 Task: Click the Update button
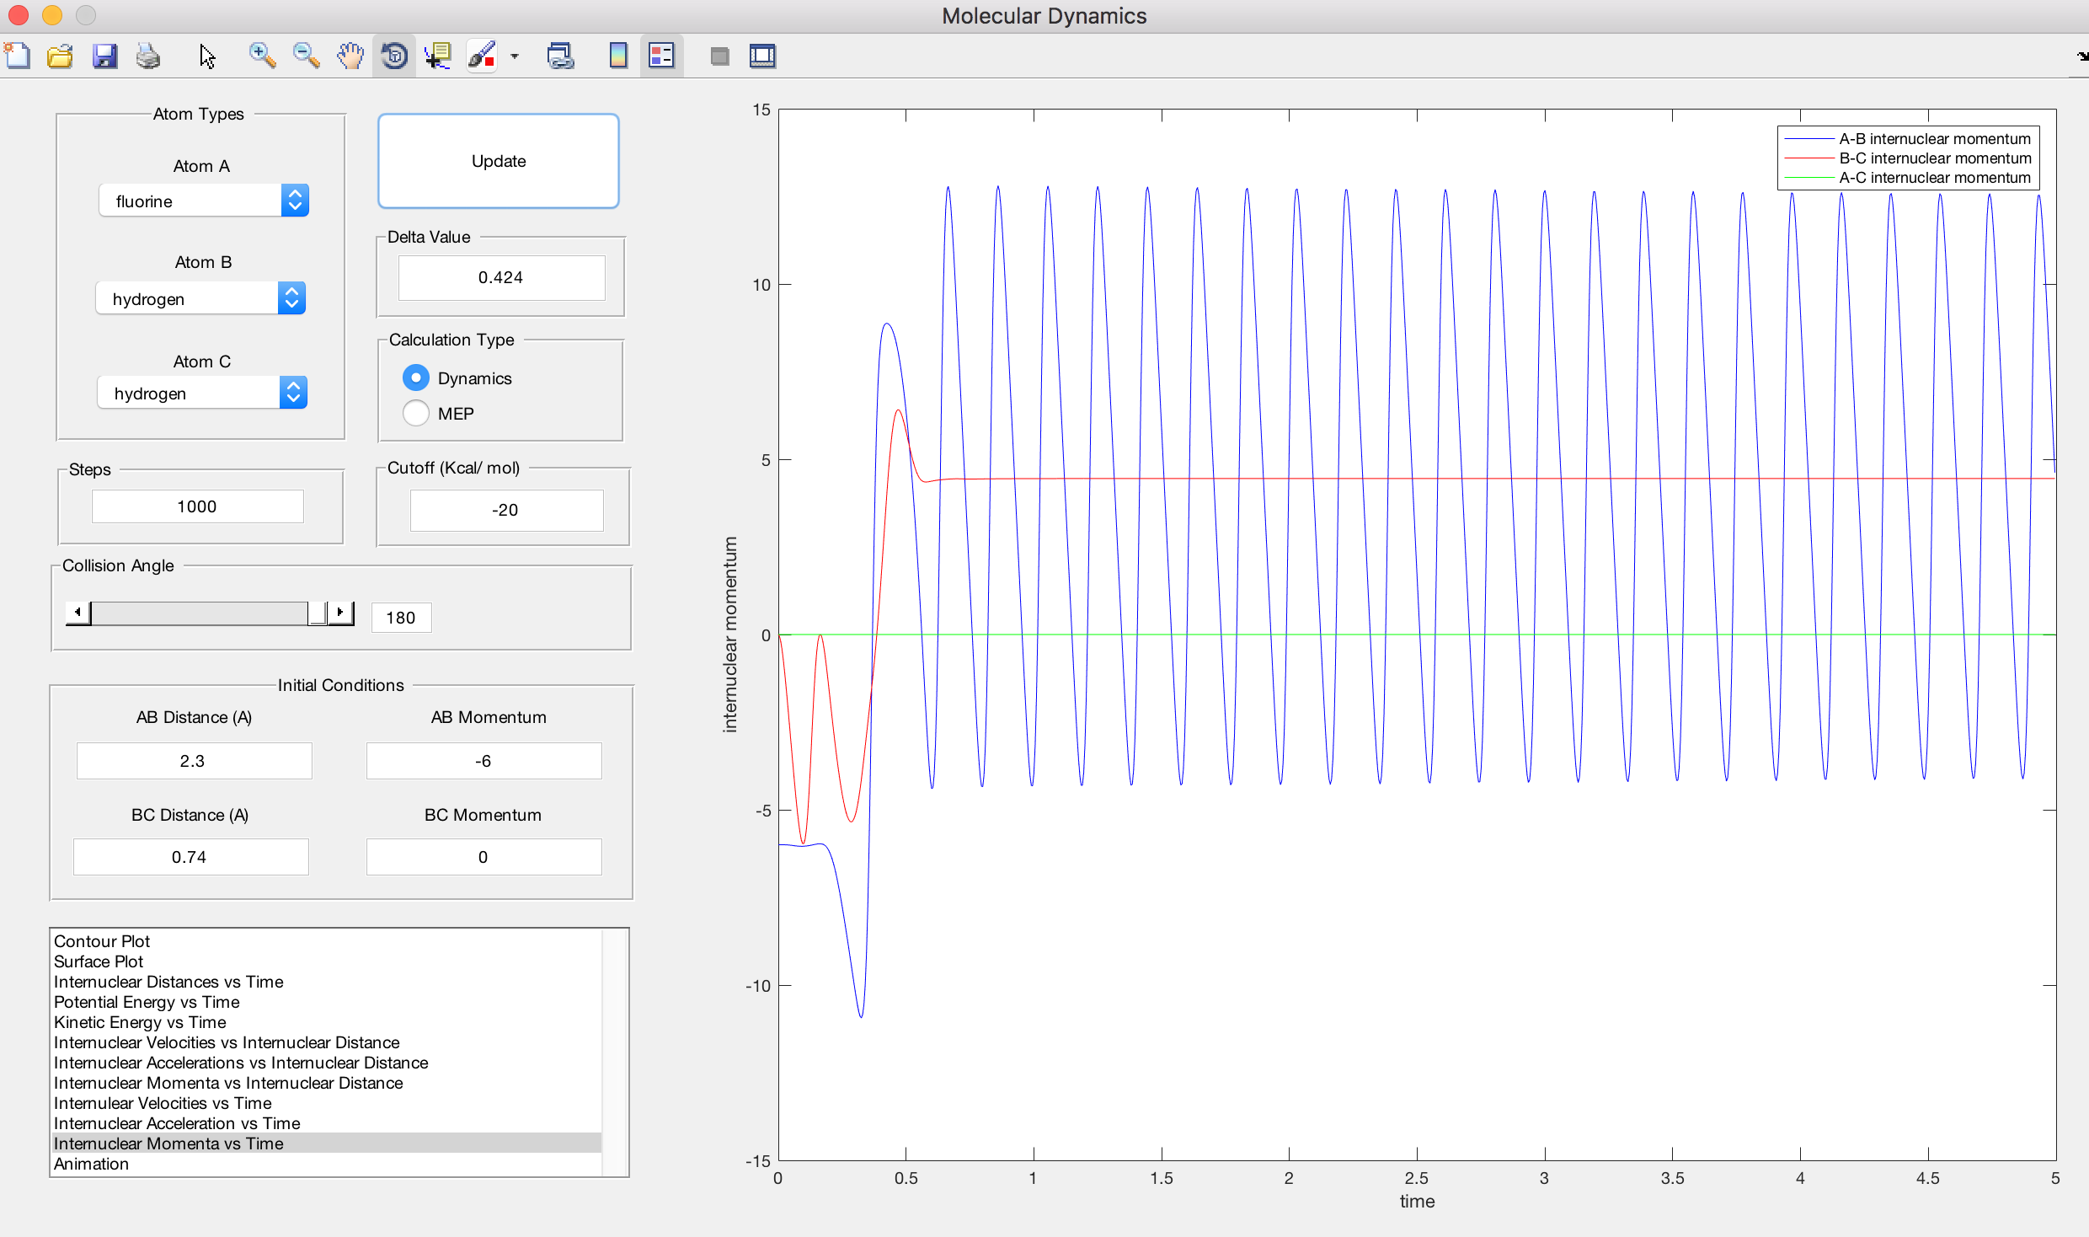pyautogui.click(x=499, y=161)
